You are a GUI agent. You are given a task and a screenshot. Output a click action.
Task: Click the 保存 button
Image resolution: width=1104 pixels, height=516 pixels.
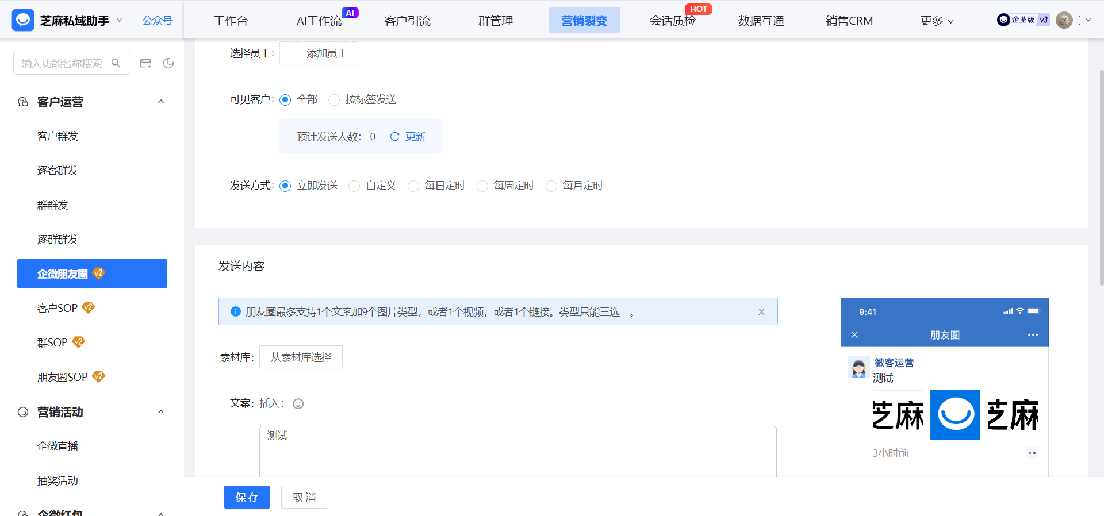pos(247,497)
